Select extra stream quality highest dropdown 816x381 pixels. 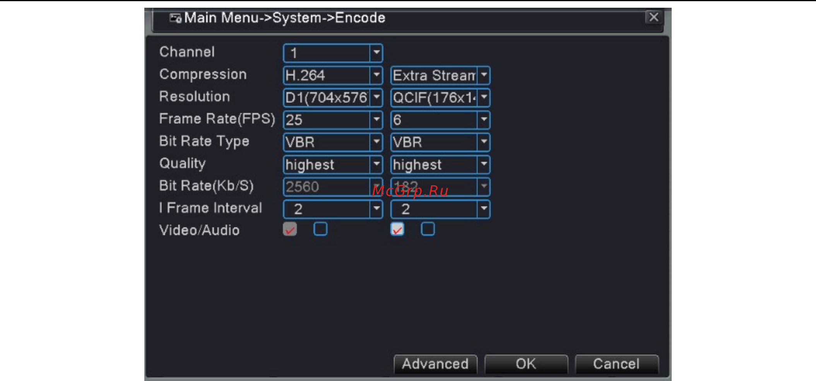[x=440, y=164]
